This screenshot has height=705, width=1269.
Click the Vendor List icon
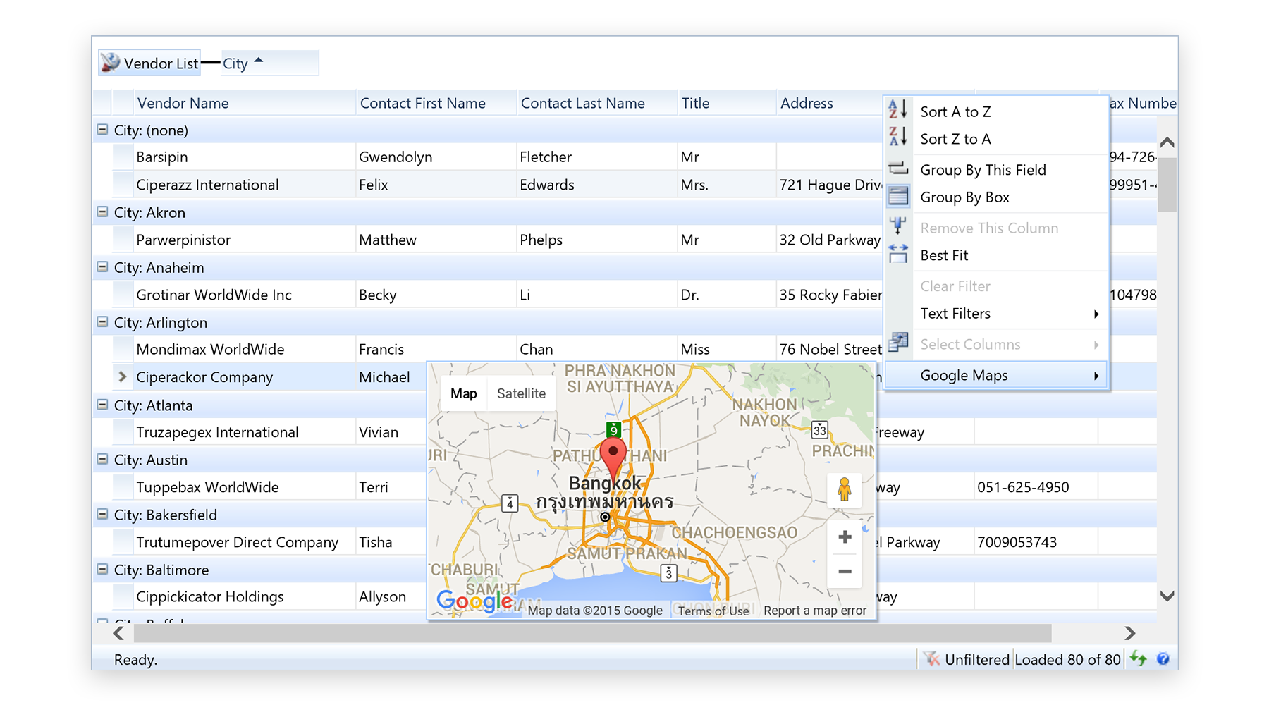pos(110,63)
